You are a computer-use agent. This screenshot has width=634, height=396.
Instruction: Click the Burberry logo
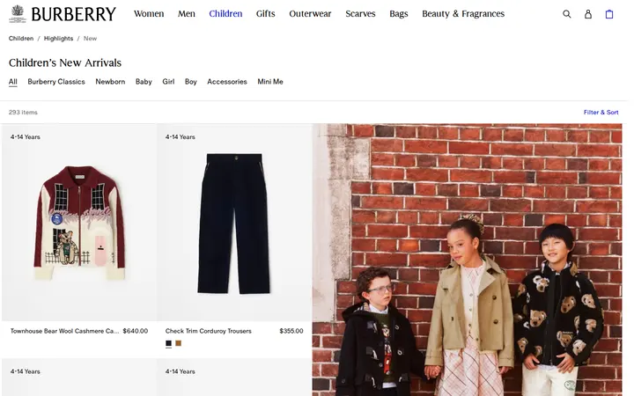tap(63, 14)
